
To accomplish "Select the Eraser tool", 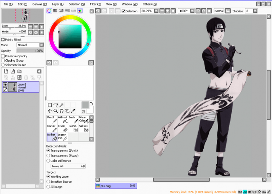I will tap(63, 128).
